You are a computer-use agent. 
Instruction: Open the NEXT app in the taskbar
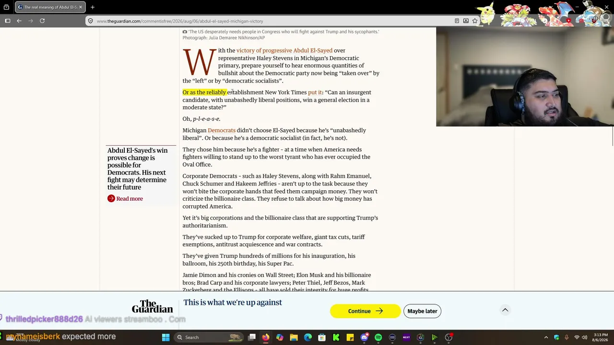(x=406, y=337)
